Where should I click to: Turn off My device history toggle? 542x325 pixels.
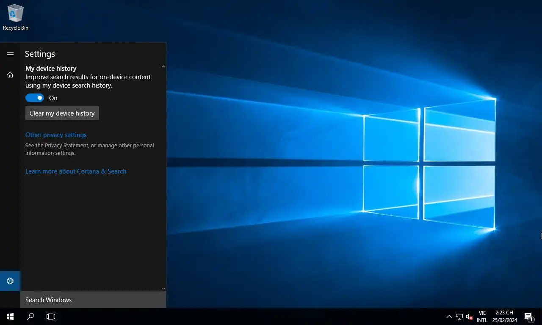(x=35, y=98)
